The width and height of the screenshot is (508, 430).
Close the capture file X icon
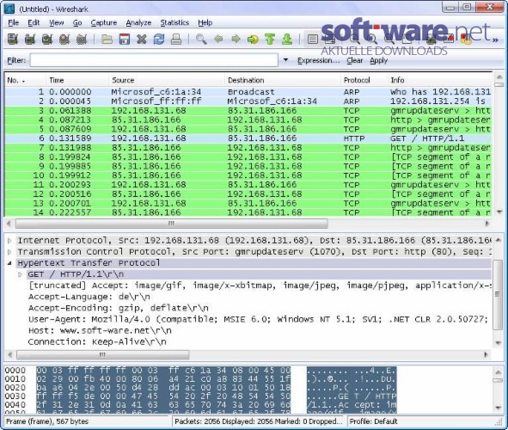coord(142,40)
